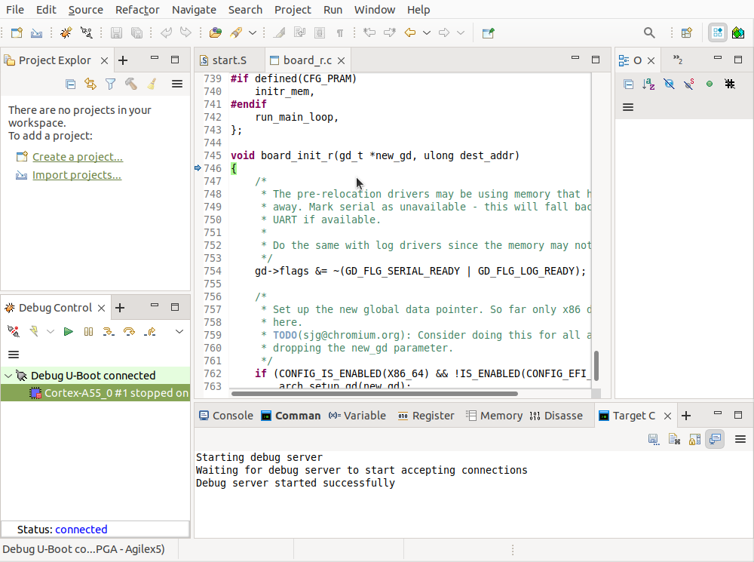Collapse the Debug U-Boot connected tree node
The width and height of the screenshot is (754, 562).
pos(8,376)
